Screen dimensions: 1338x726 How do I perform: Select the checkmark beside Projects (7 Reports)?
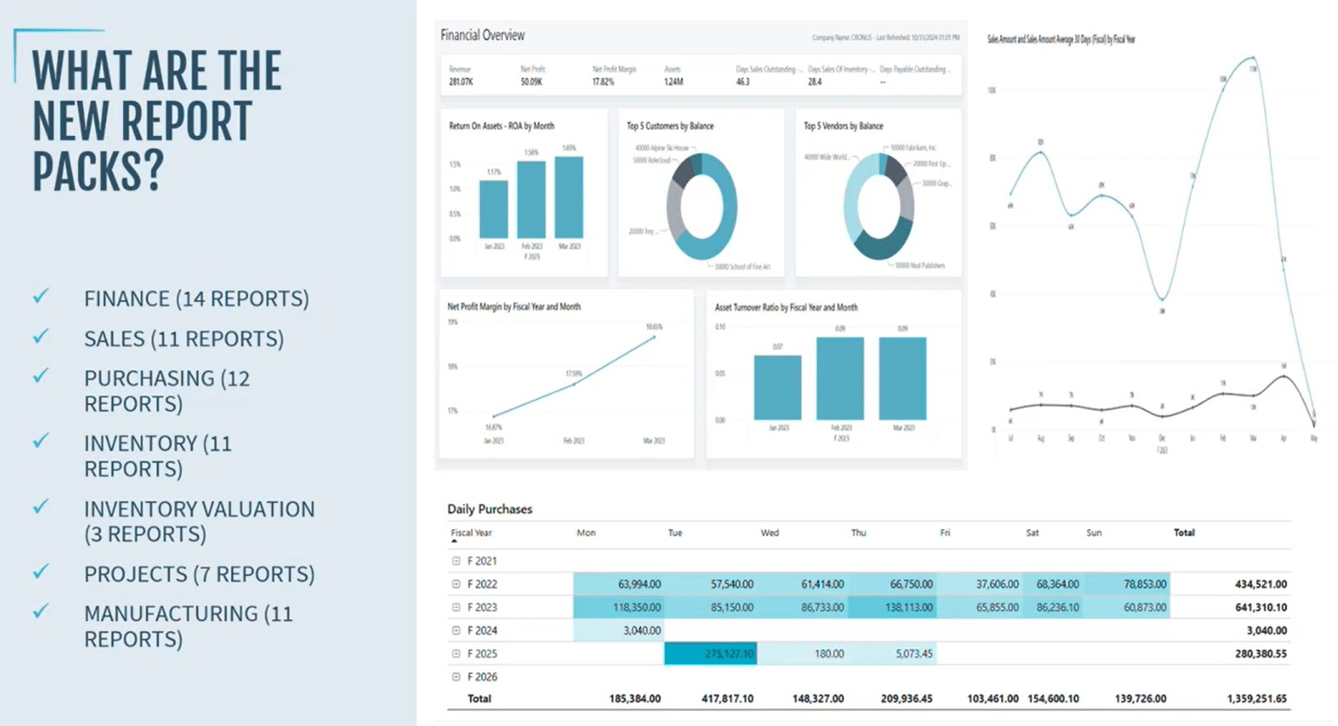coord(40,572)
